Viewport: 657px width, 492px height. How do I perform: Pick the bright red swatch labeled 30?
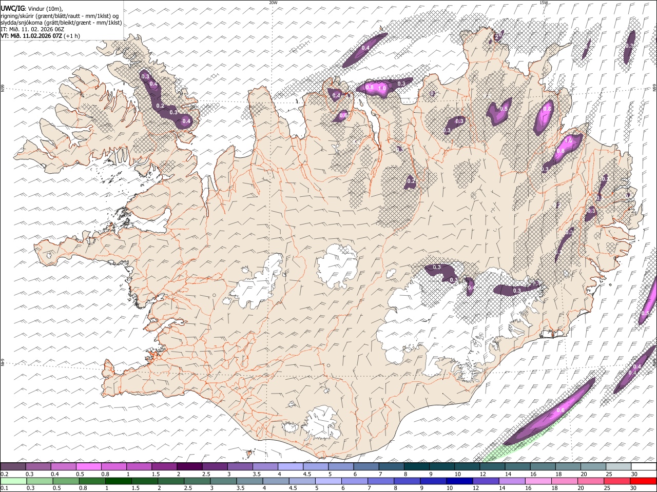[643, 481]
